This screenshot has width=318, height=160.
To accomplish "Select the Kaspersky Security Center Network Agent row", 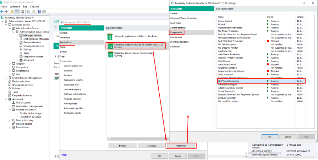I will pyautogui.click(x=138, y=54).
